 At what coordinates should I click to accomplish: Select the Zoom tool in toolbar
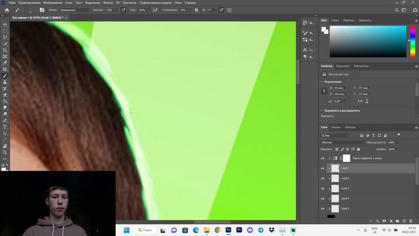[x=5, y=153]
